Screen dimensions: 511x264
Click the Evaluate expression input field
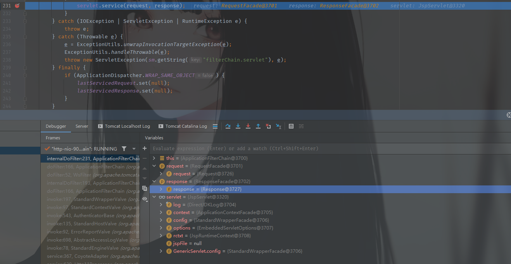point(330,149)
